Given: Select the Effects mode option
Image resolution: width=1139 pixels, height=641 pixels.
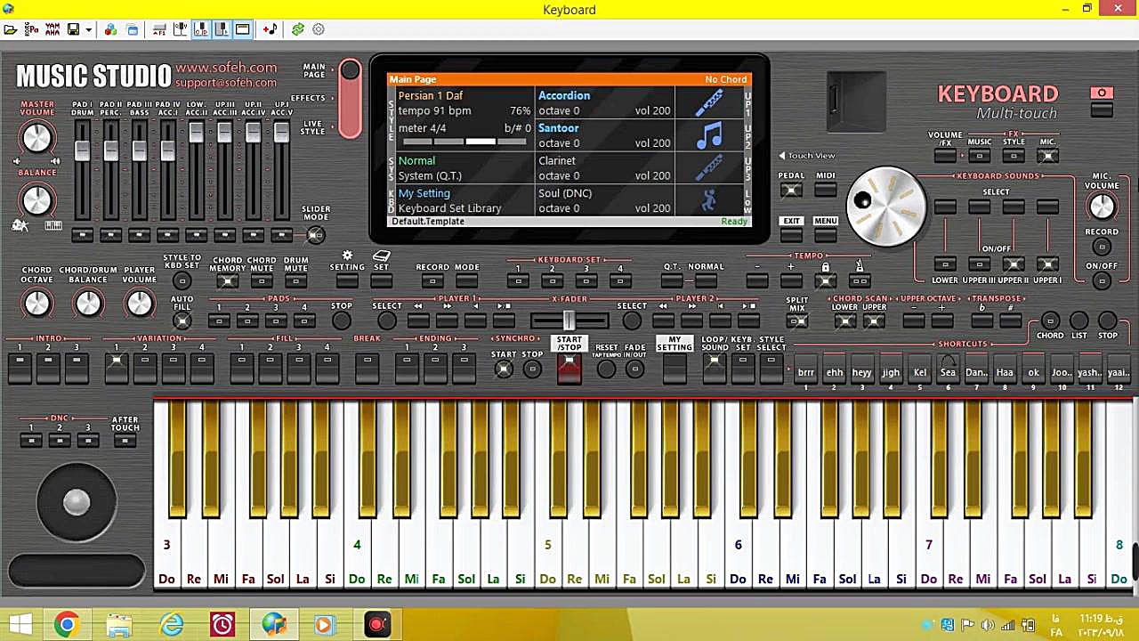Looking at the screenshot, I should (x=308, y=98).
